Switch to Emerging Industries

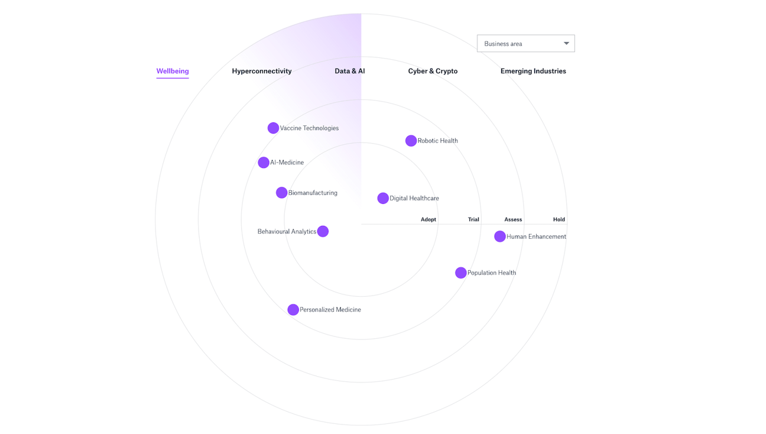pos(533,71)
